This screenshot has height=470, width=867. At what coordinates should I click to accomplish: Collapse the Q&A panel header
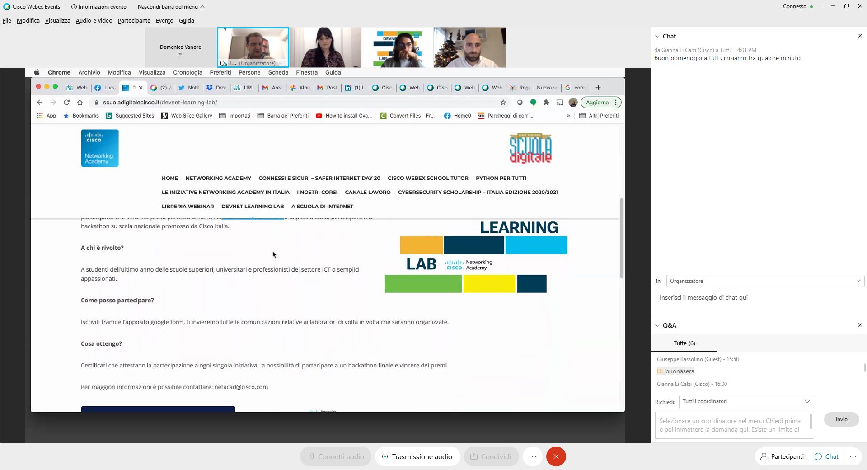click(x=657, y=325)
